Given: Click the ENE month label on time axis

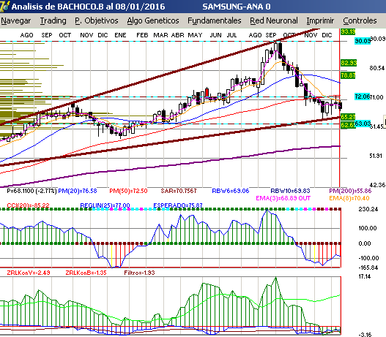Looking at the screenshot, I should click(120, 35).
